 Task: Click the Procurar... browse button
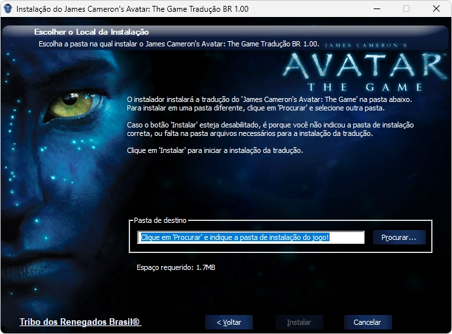pyautogui.click(x=399, y=237)
